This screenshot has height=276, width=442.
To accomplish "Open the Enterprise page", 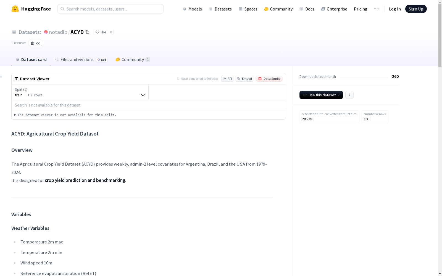I will coord(334,9).
